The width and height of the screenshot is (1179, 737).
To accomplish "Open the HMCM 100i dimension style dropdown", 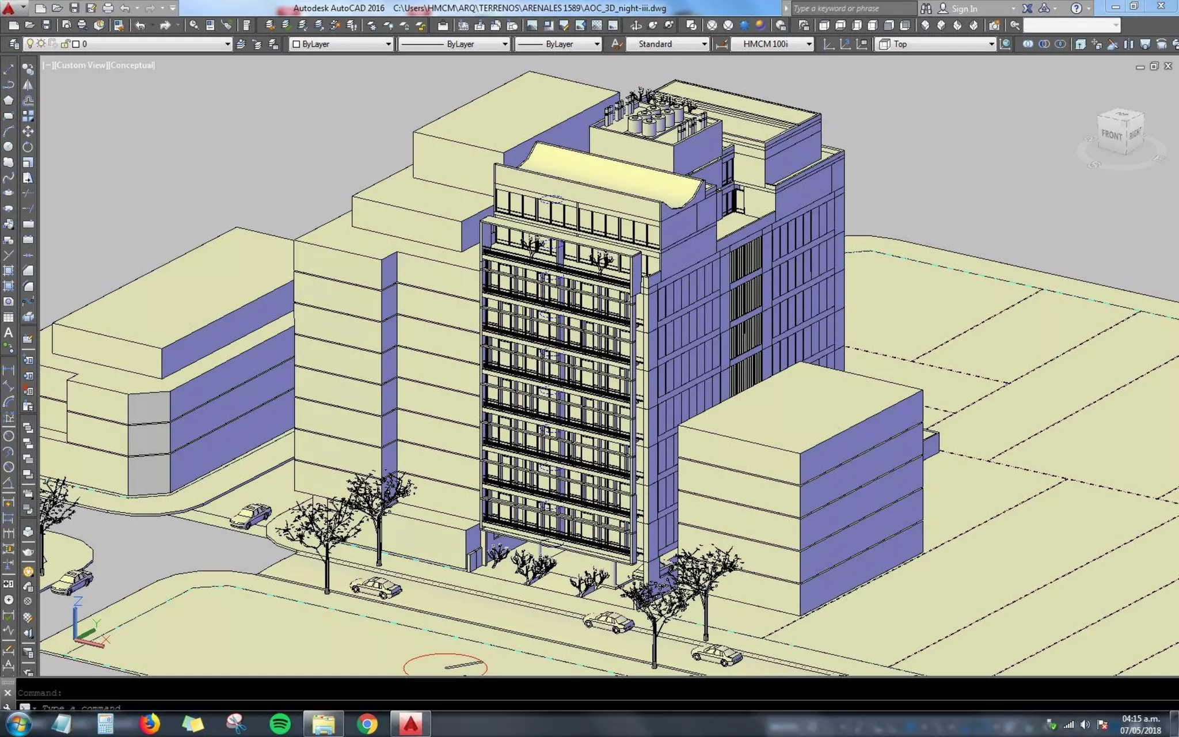I will click(x=809, y=44).
